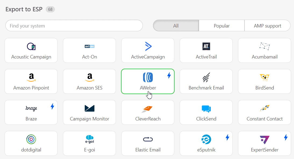The height and width of the screenshot is (159, 294).
Task: Select the Acumbamail label
Action: (x=265, y=57)
